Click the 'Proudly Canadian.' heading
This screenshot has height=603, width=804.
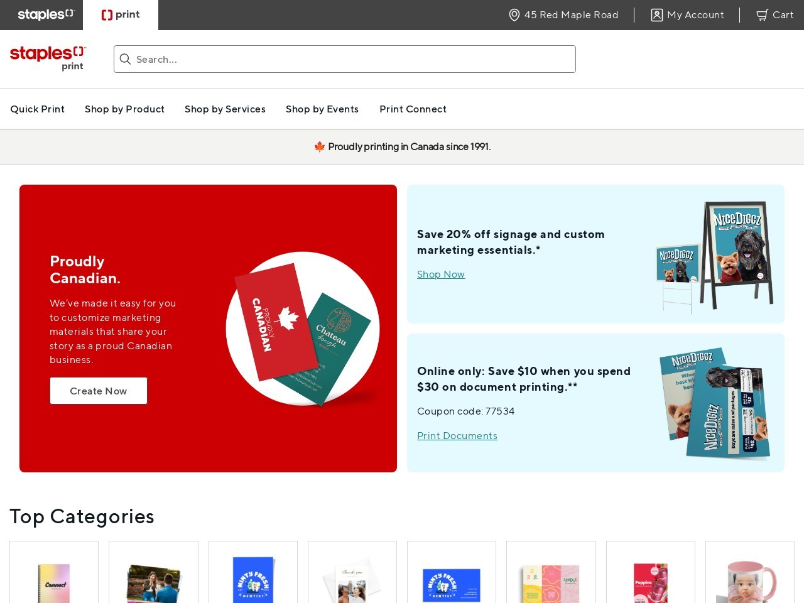[85, 269]
